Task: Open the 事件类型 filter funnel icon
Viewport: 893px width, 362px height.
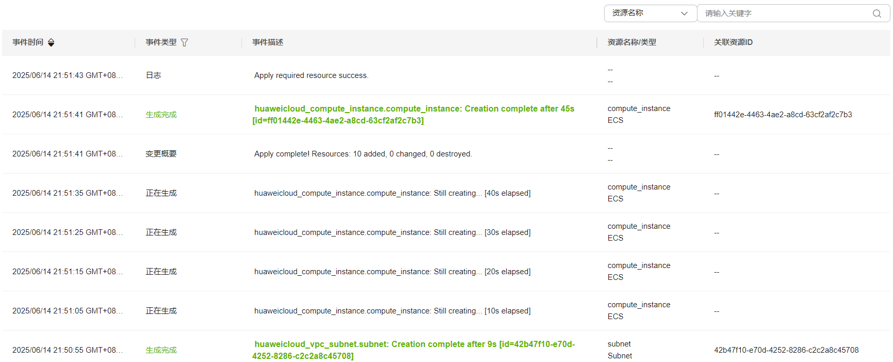Action: tap(184, 42)
